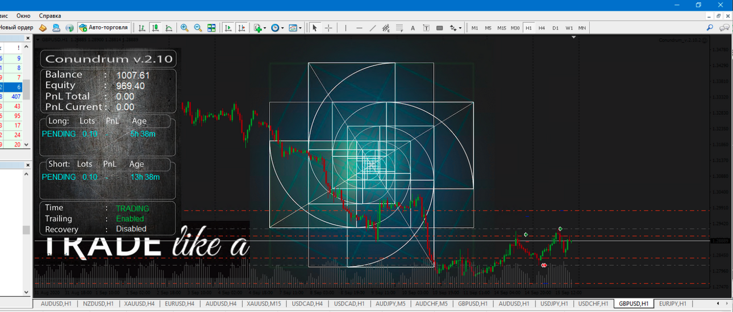Switch to USDCHF,H1 chart tab
The height and width of the screenshot is (312, 733).
[x=593, y=303]
